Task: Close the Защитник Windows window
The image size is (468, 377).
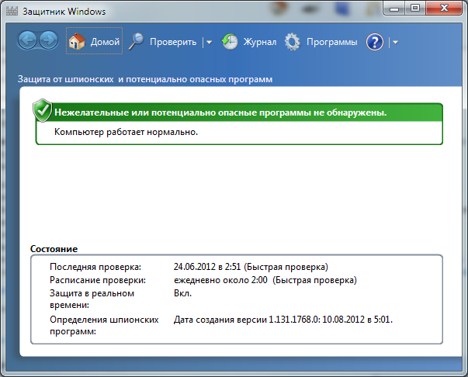Action: [x=444, y=9]
